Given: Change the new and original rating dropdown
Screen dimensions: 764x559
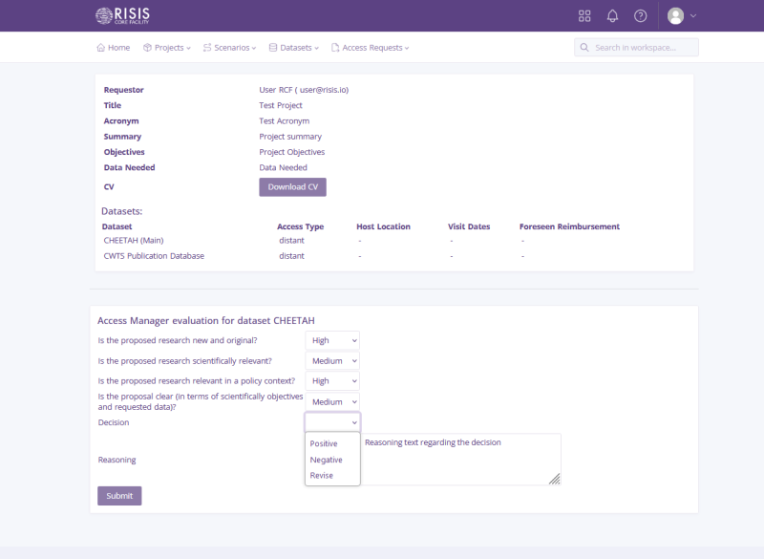Looking at the screenshot, I should [332, 340].
